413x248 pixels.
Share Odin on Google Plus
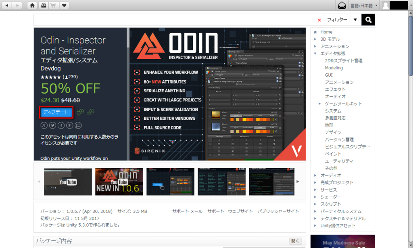click(x=69, y=125)
